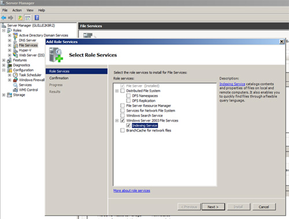Expand the Features tree node
Viewport: 289px width, 219px height.
3,60
